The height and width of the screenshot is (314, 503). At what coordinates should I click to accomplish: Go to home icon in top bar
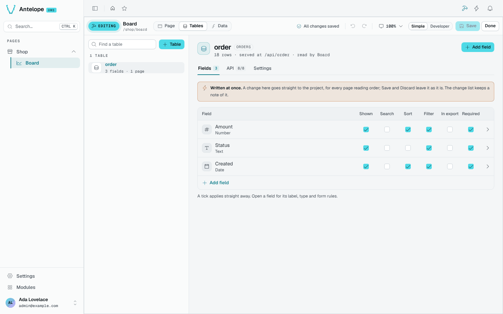(112, 8)
